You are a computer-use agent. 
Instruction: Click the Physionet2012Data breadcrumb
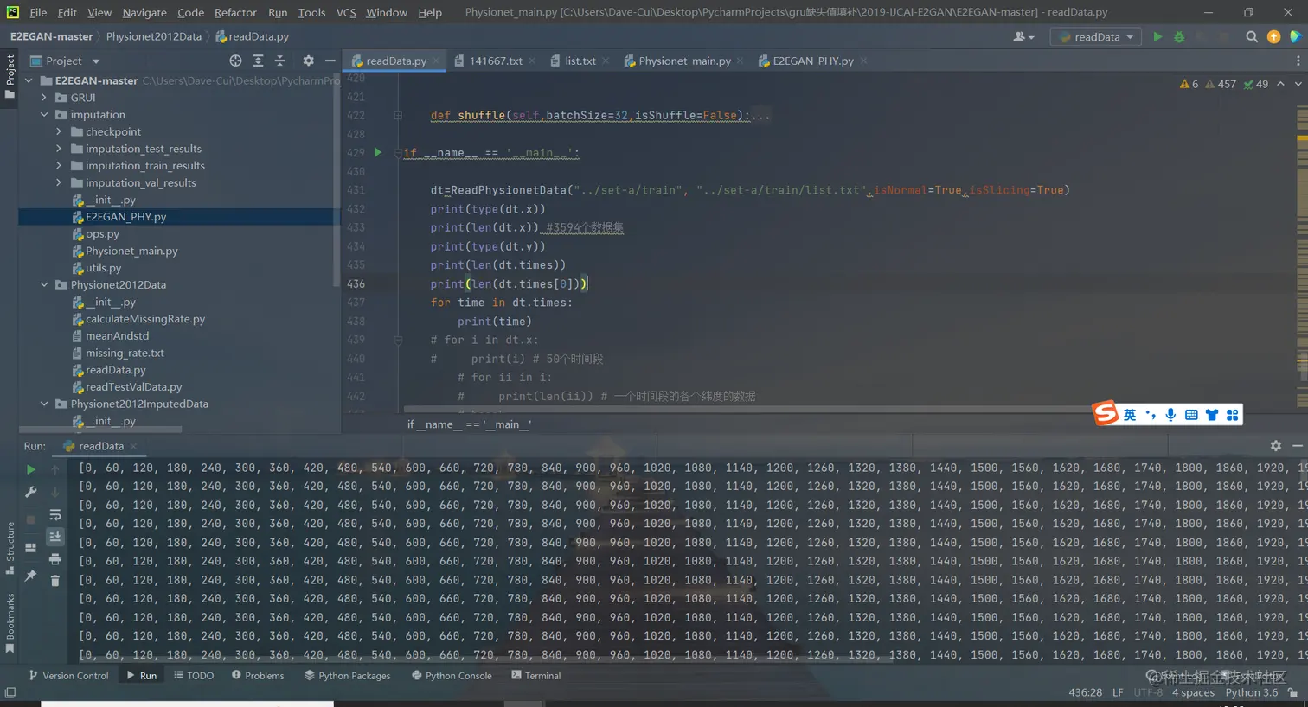click(x=153, y=36)
